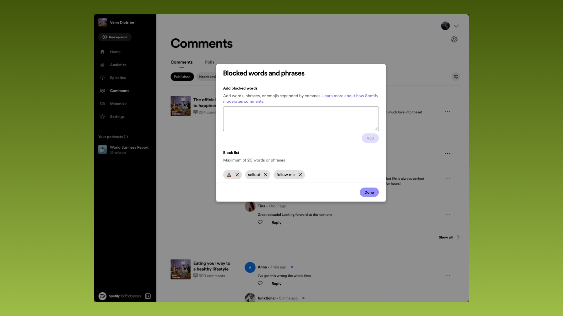The width and height of the screenshot is (563, 316).
Task: Click 'Eating your way to a healthy lifestyle' title
Action: (x=212, y=266)
